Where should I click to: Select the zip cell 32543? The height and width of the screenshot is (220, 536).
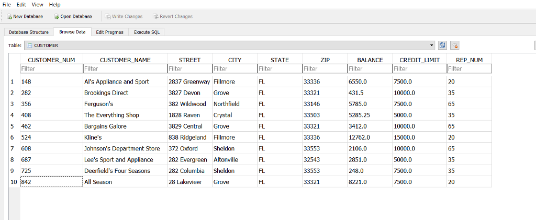(x=325, y=159)
